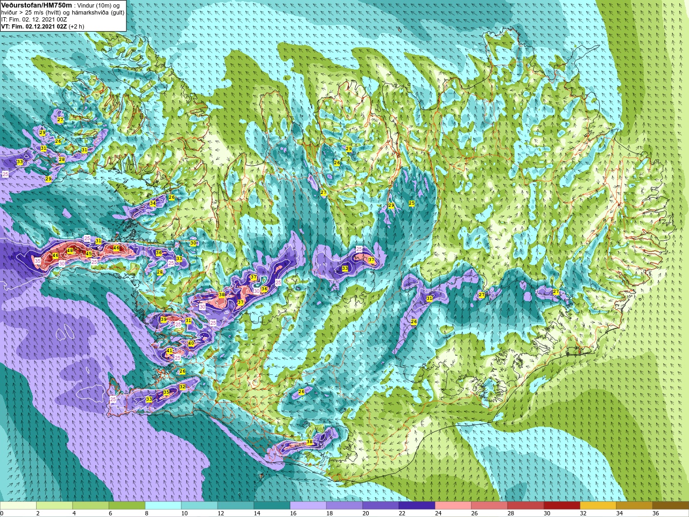Click the yellow 48 gust label
Viewport: 689px width, 517px height.
[70, 251]
